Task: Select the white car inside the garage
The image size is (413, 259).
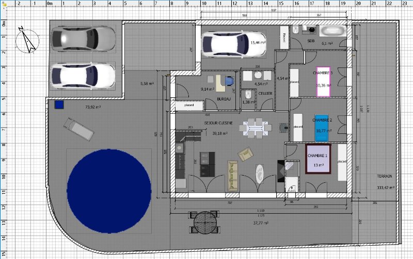Action: (x=234, y=44)
